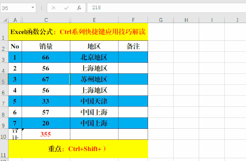Click the '北京地区' cell
Image resolution: width=246 pixels, height=161 pixels.
click(x=94, y=57)
